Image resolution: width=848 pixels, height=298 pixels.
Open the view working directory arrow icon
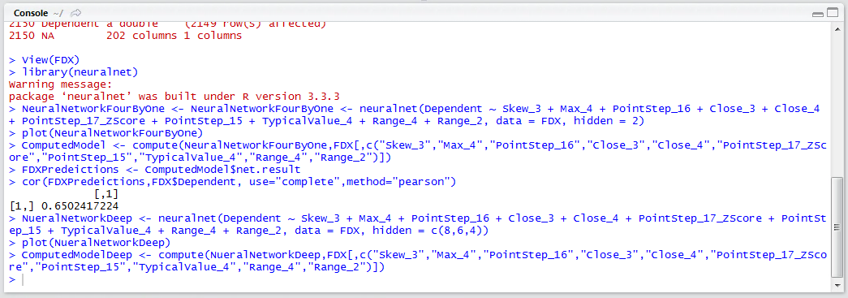(x=76, y=12)
